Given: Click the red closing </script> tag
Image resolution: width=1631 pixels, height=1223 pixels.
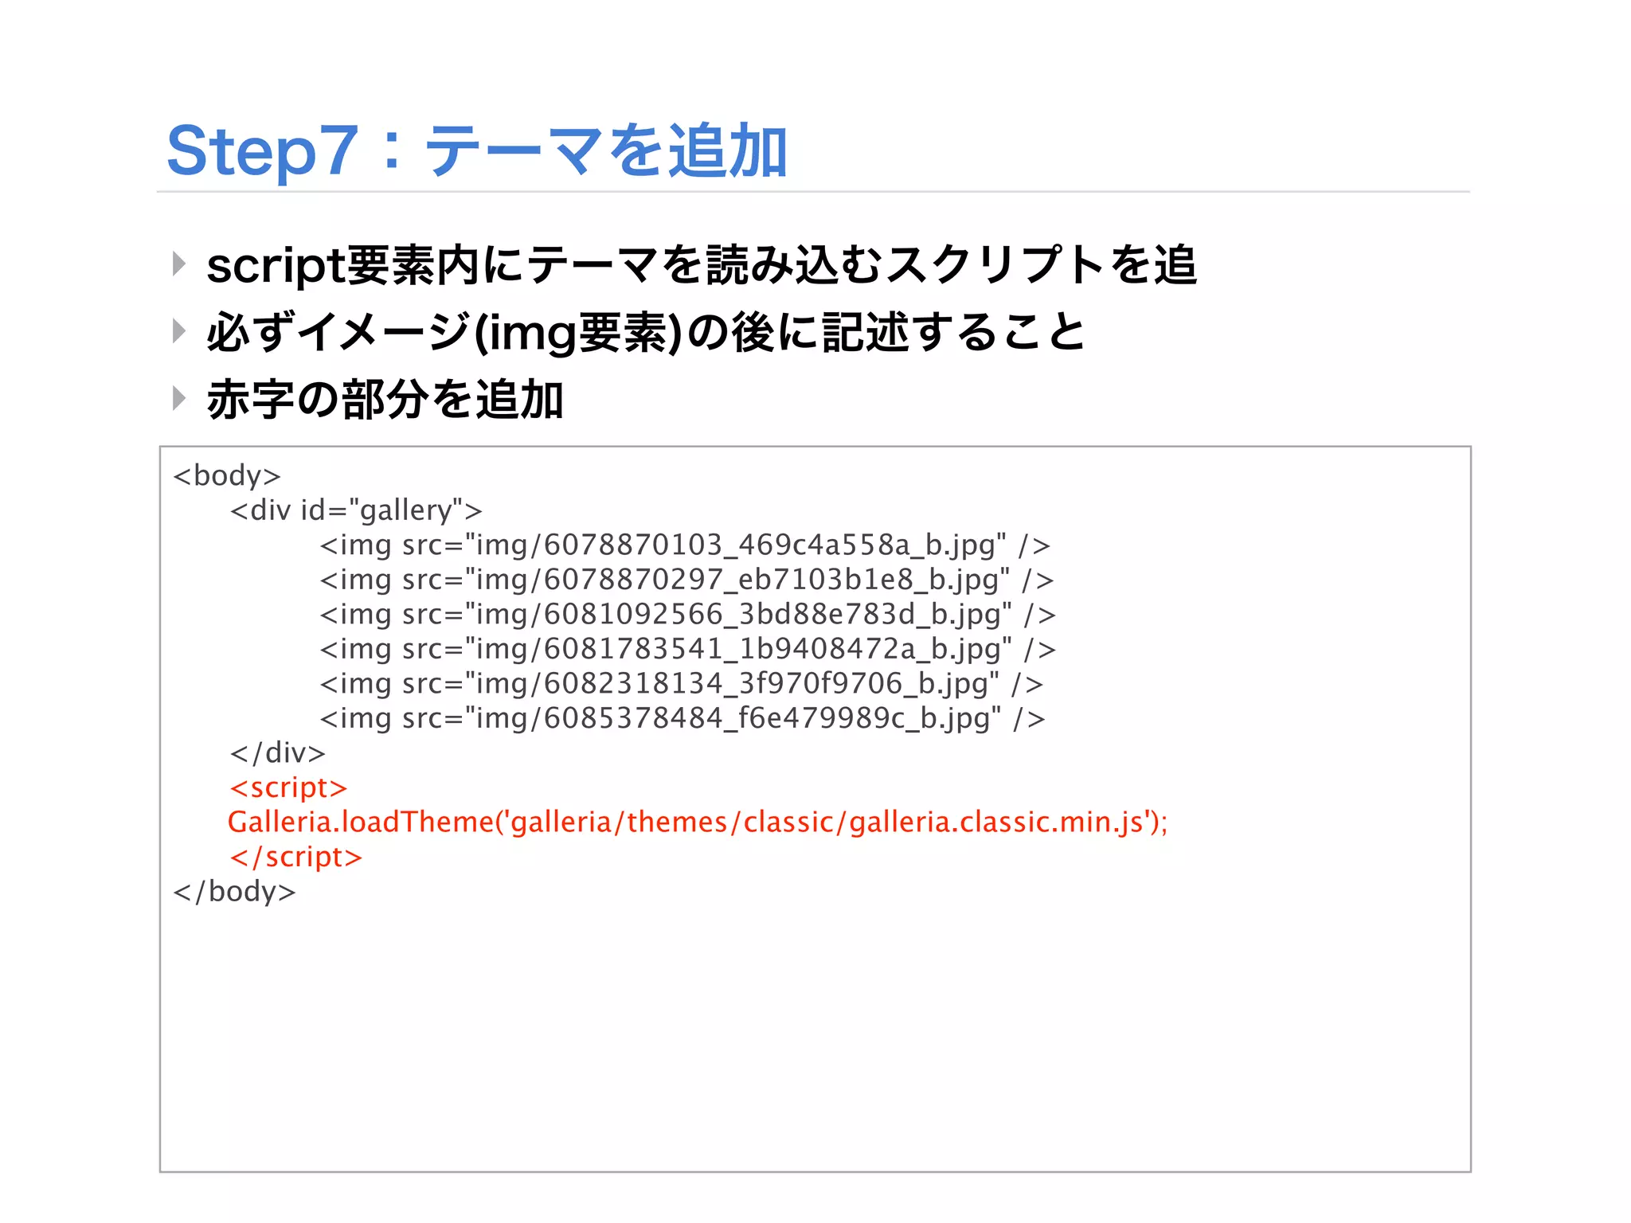Looking at the screenshot, I should pos(295,857).
